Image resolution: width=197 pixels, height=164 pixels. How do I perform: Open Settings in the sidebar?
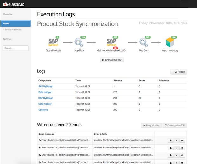pyautogui.click(x=7, y=39)
